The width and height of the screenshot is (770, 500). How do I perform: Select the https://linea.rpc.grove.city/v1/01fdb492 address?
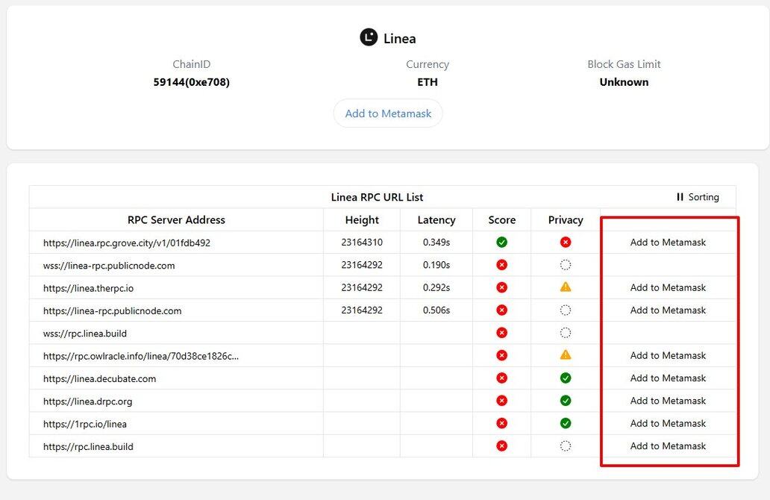[x=127, y=243]
